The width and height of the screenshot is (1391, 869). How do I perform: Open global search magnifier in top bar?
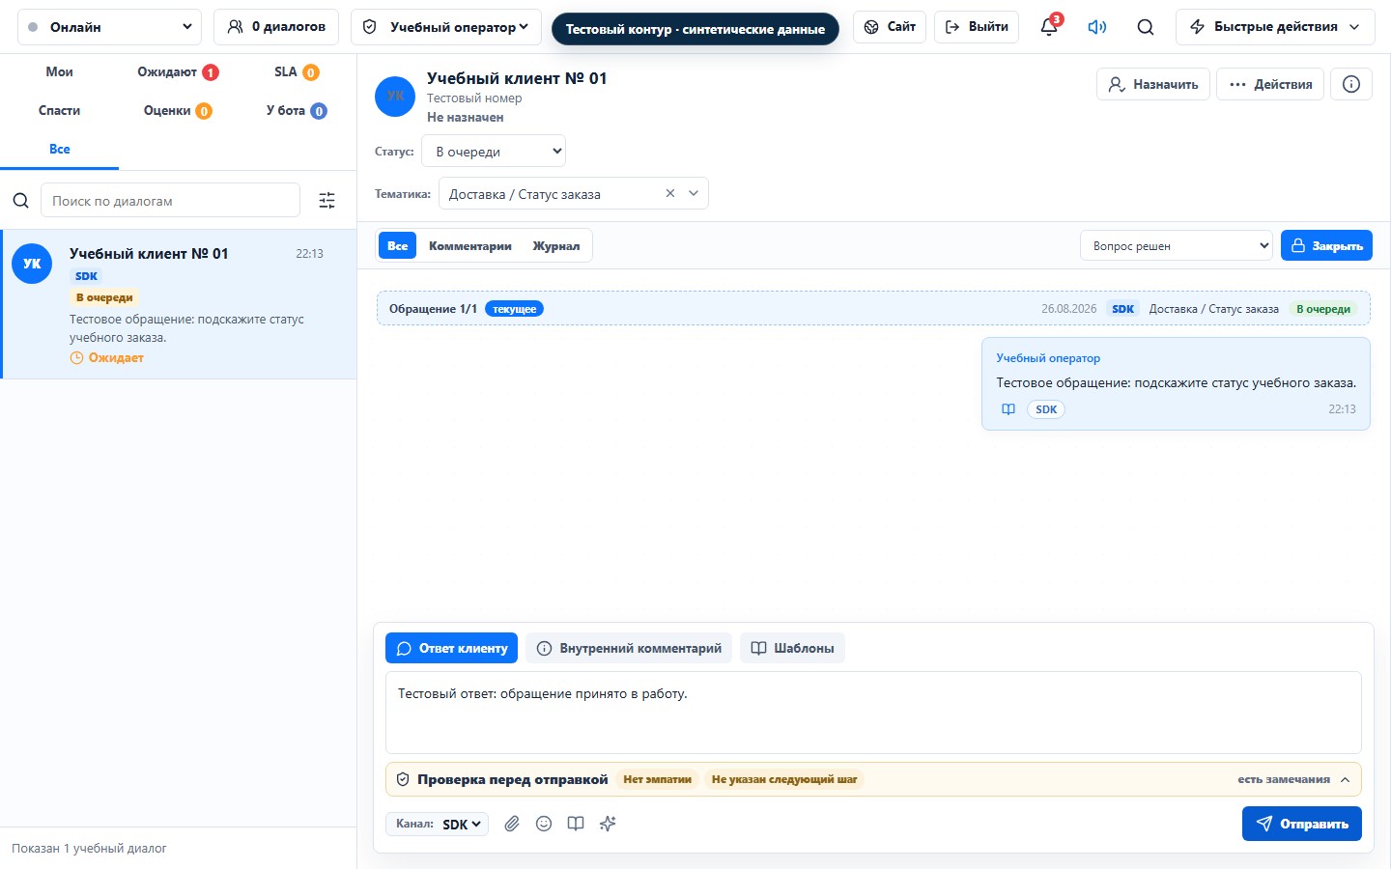pos(1146,27)
